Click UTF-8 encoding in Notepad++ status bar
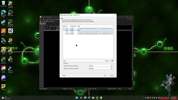The height and width of the screenshot is (100, 178). tap(119, 89)
